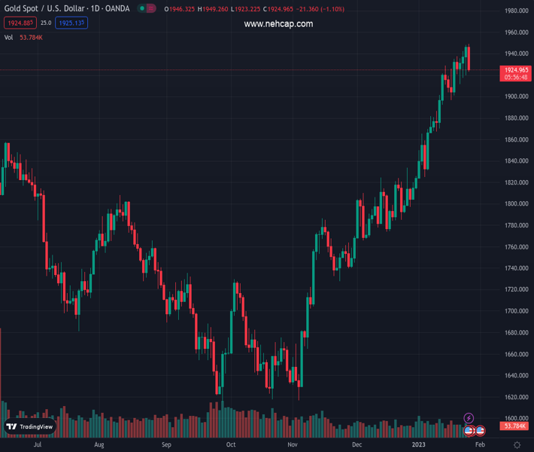Screen dimensions: 534x452
Task: Click the purple lightning event marker
Action: [x=469, y=418]
